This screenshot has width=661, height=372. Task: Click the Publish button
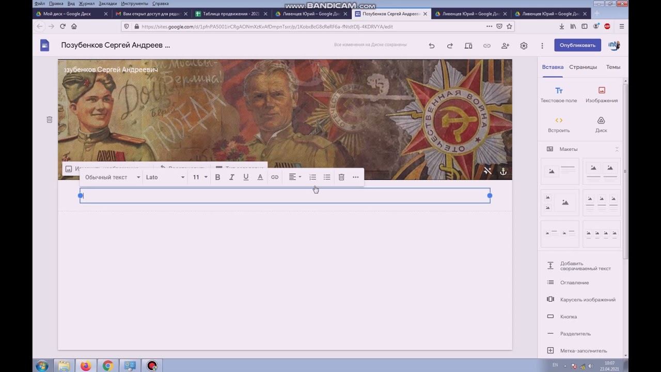click(577, 45)
